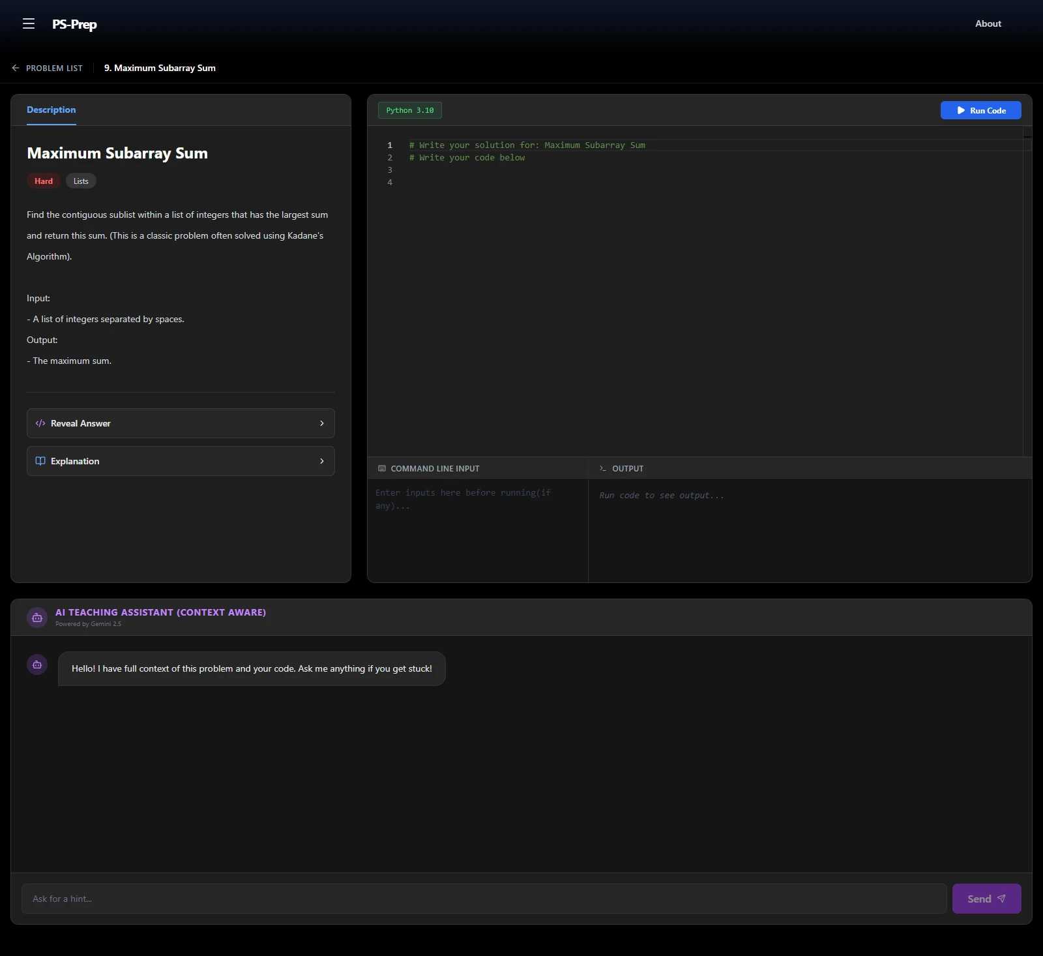Click the Send button
The width and height of the screenshot is (1043, 956).
[986, 899]
